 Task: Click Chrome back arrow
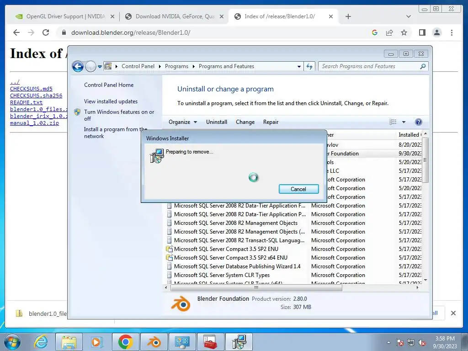pos(16,32)
